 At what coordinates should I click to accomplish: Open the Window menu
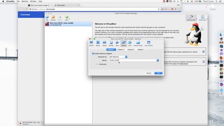point(33,1)
